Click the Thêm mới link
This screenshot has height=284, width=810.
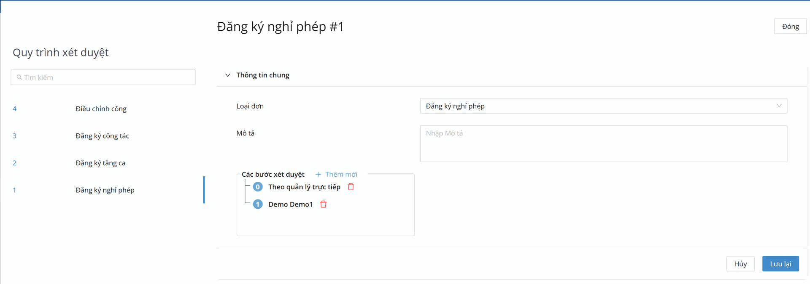tap(341, 174)
